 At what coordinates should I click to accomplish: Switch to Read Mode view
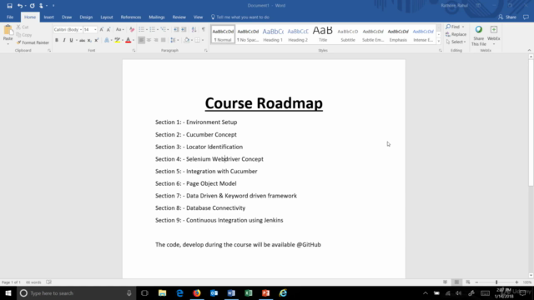[x=445, y=282]
